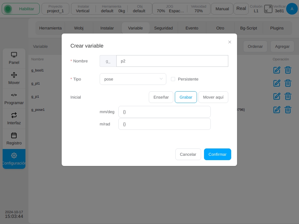Click the fullscreen expand icon
Viewport: 299px width, 224px height.
coord(268,9)
